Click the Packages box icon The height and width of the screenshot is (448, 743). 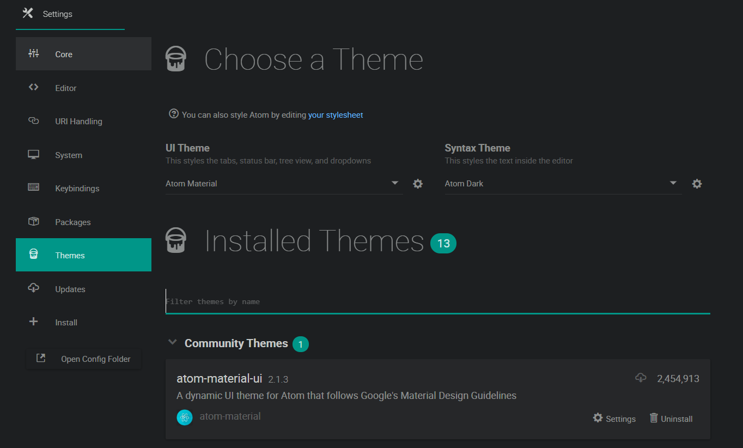pos(34,221)
